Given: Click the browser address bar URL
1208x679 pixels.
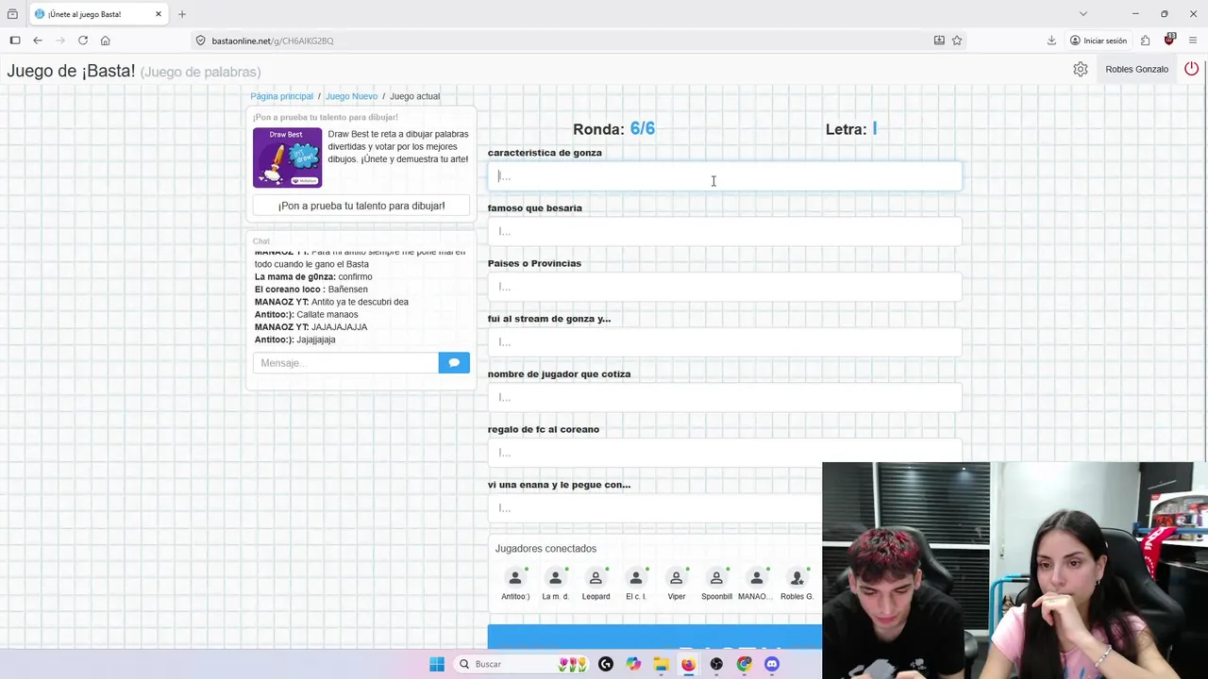Looking at the screenshot, I should point(273,41).
